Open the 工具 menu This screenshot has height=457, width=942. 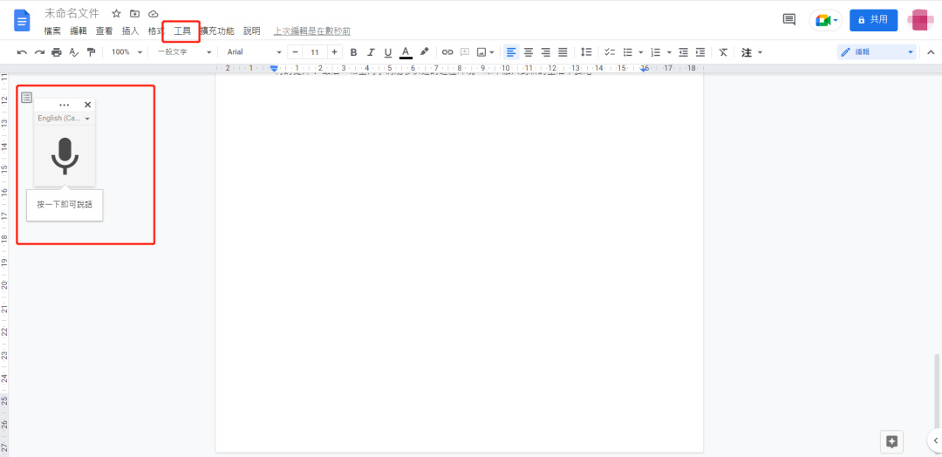coord(182,31)
